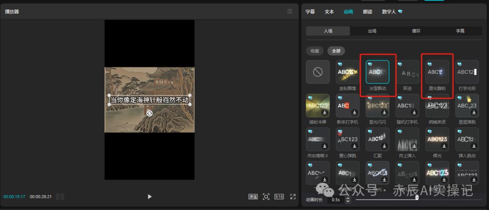Download the 随机打字机 animation via its arrow icon
489x210 pixels.
[414, 113]
